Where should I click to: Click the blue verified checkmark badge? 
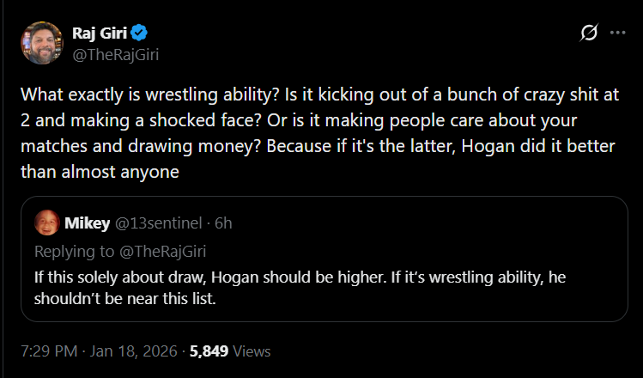[140, 34]
